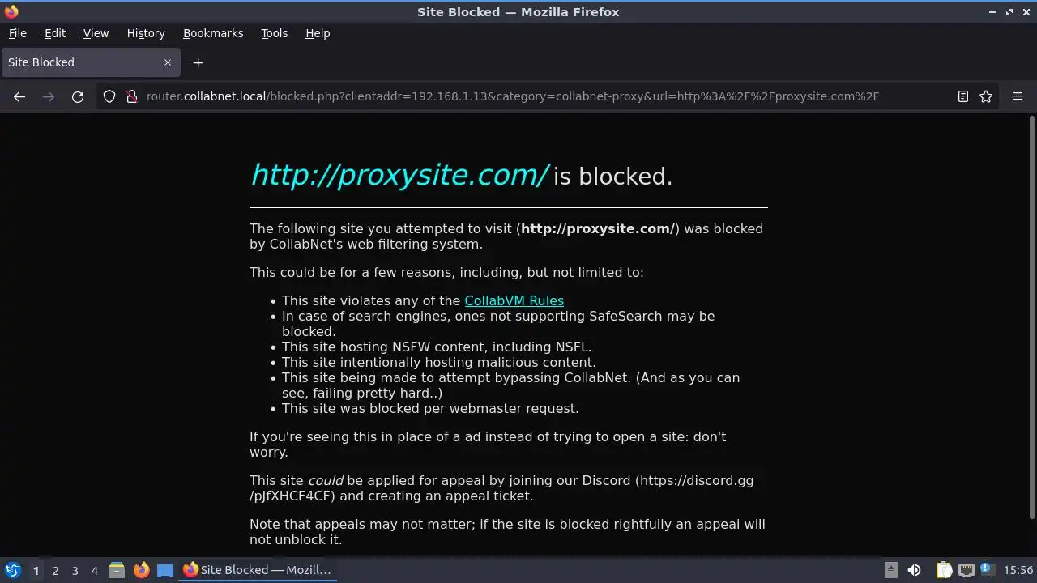Select the Site Blocked tab

91,62
